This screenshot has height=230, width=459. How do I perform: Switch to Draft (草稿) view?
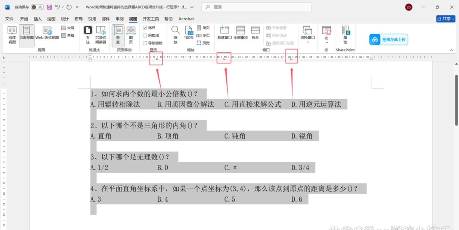pyautogui.click(x=68, y=35)
